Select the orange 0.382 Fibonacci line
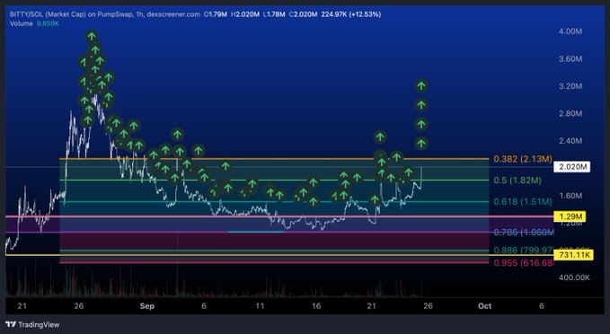 click(274, 159)
